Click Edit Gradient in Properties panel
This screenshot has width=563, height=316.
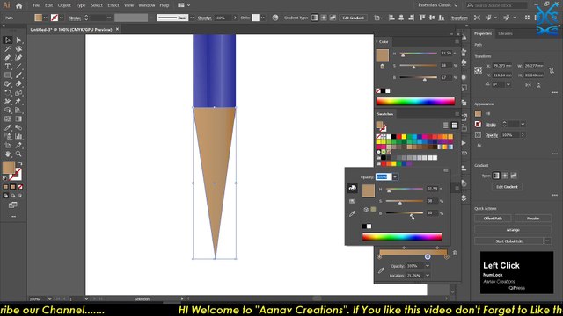507,187
